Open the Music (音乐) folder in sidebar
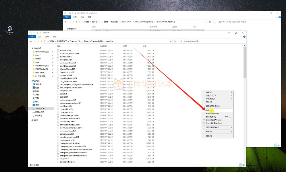Viewport: 286px width, 172px height. click(37, 102)
